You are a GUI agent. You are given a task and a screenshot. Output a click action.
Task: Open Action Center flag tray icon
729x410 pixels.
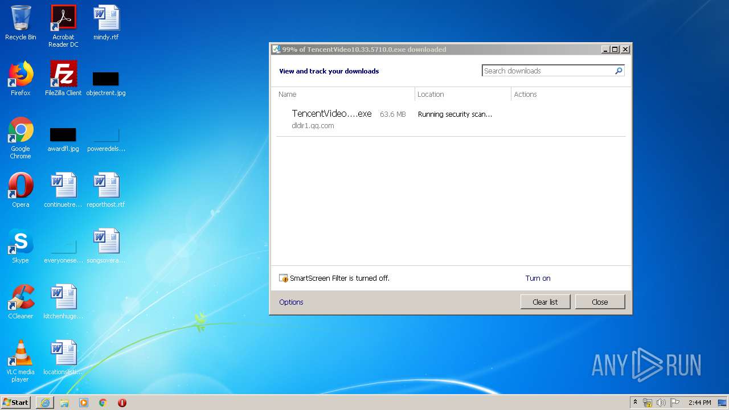click(675, 403)
